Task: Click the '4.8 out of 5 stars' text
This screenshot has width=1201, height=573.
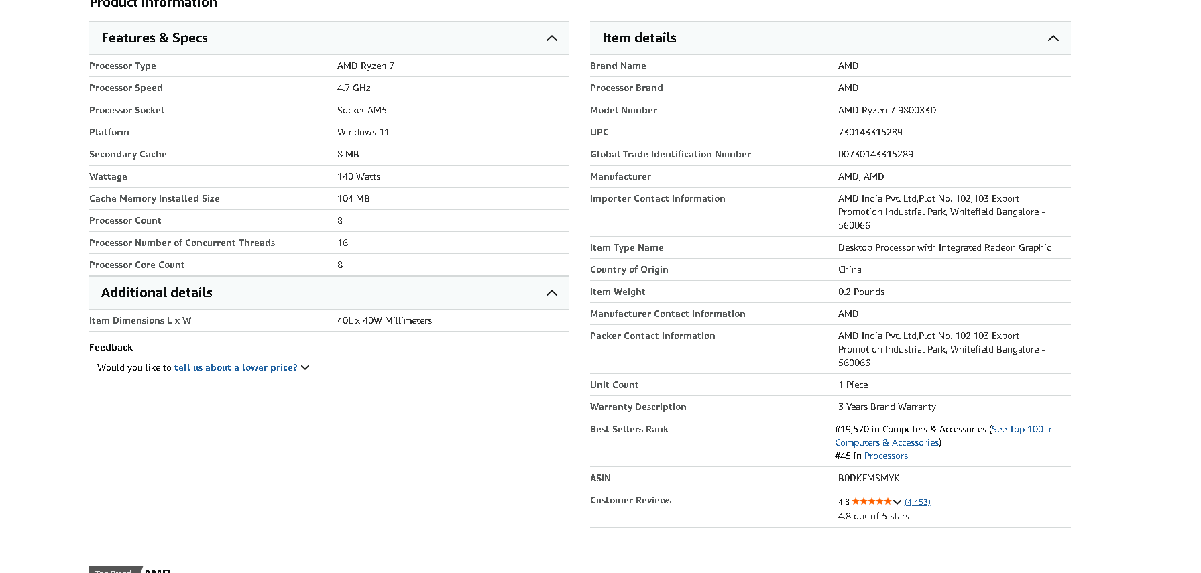Action: (873, 517)
